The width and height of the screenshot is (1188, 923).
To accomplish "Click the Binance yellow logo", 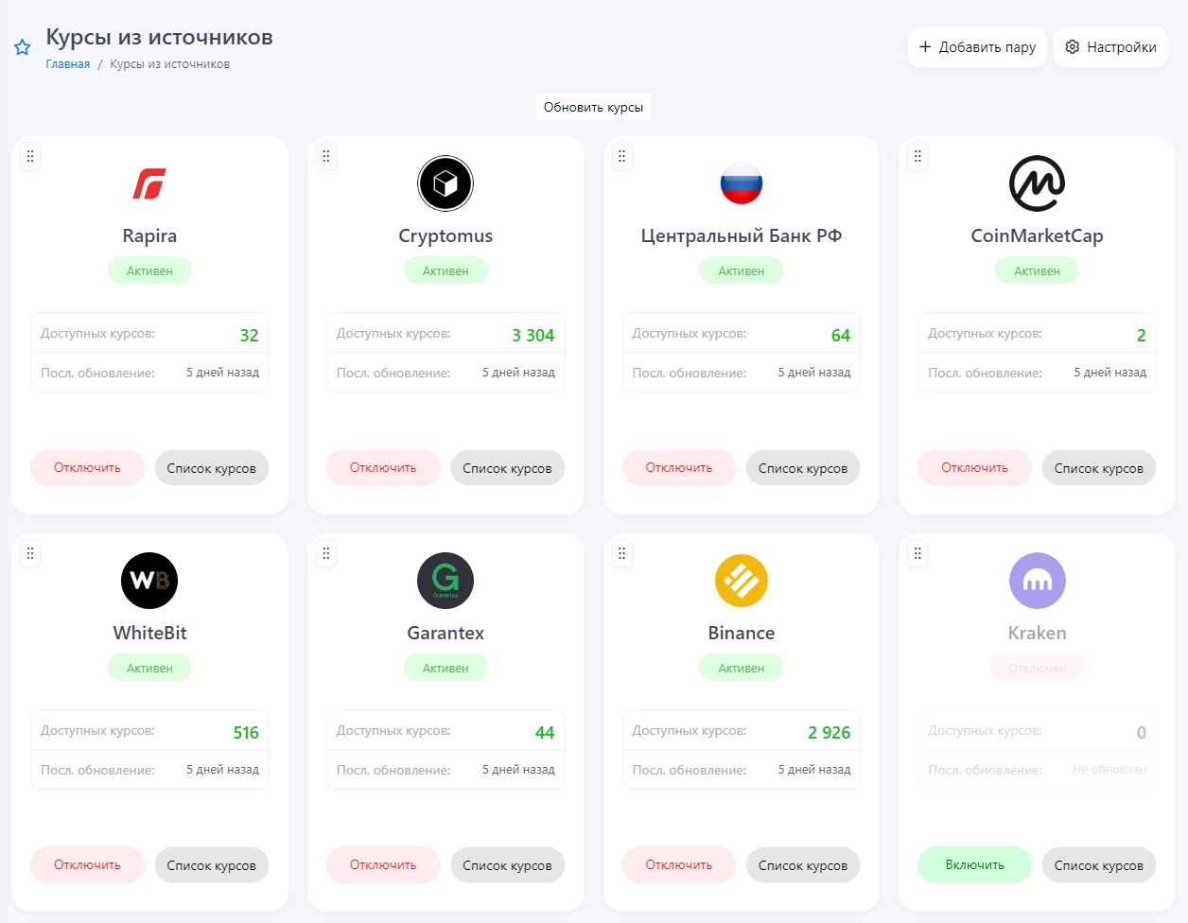I will (x=742, y=581).
